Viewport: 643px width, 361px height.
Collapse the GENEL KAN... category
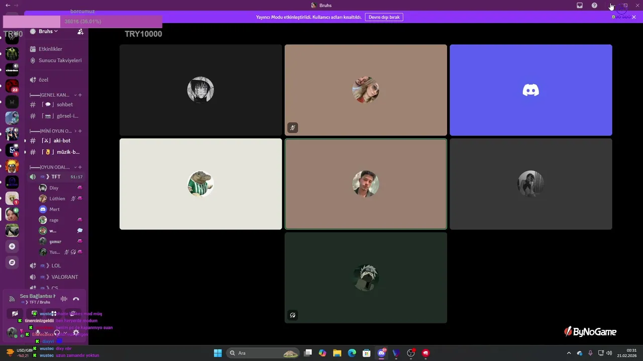click(x=53, y=95)
